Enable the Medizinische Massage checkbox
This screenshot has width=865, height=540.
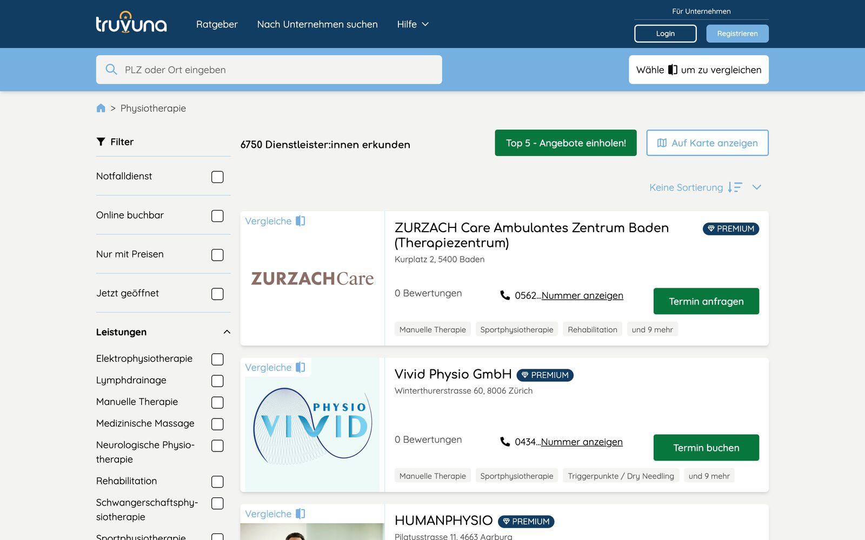click(x=217, y=424)
